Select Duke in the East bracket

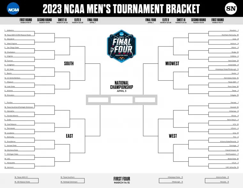pos(9,120)
